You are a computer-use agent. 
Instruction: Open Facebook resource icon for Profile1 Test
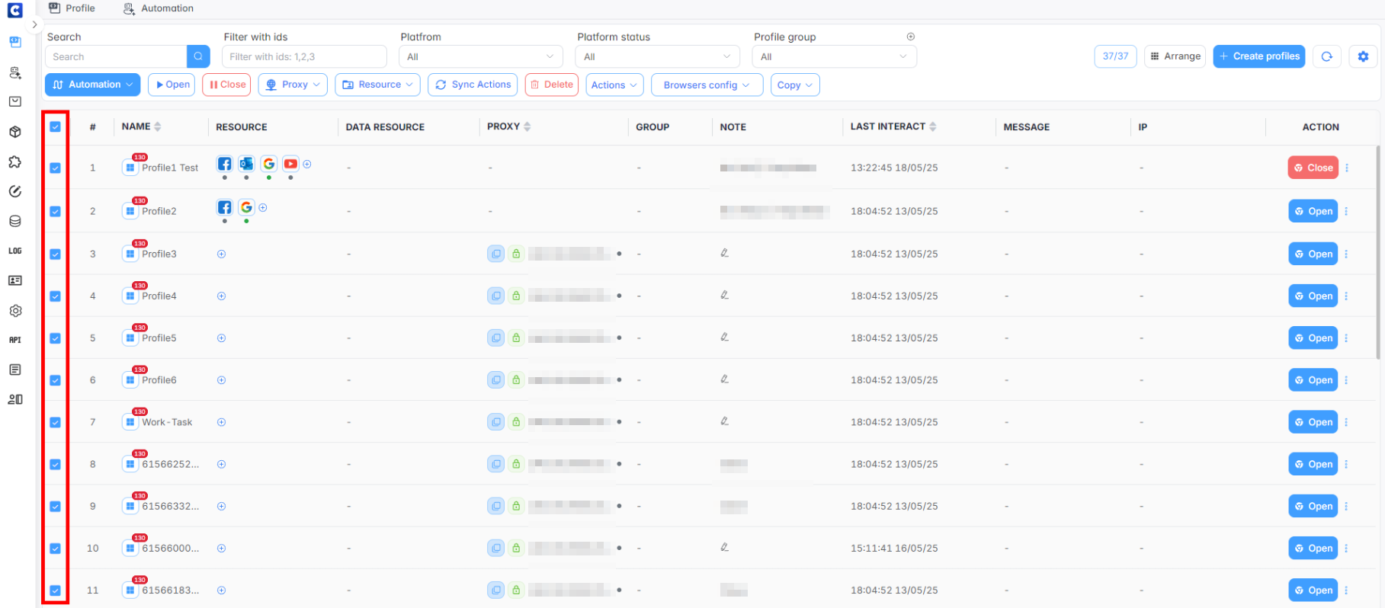click(x=224, y=164)
